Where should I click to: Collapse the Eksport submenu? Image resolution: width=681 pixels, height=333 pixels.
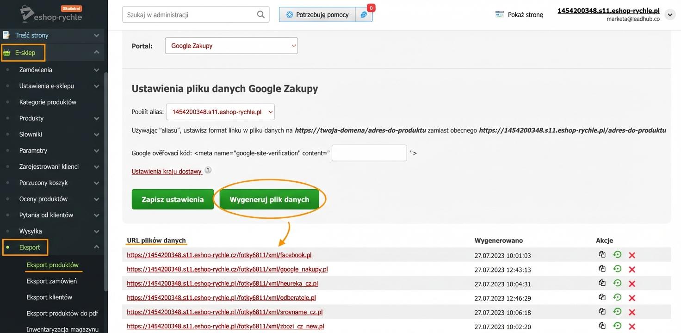[97, 247]
